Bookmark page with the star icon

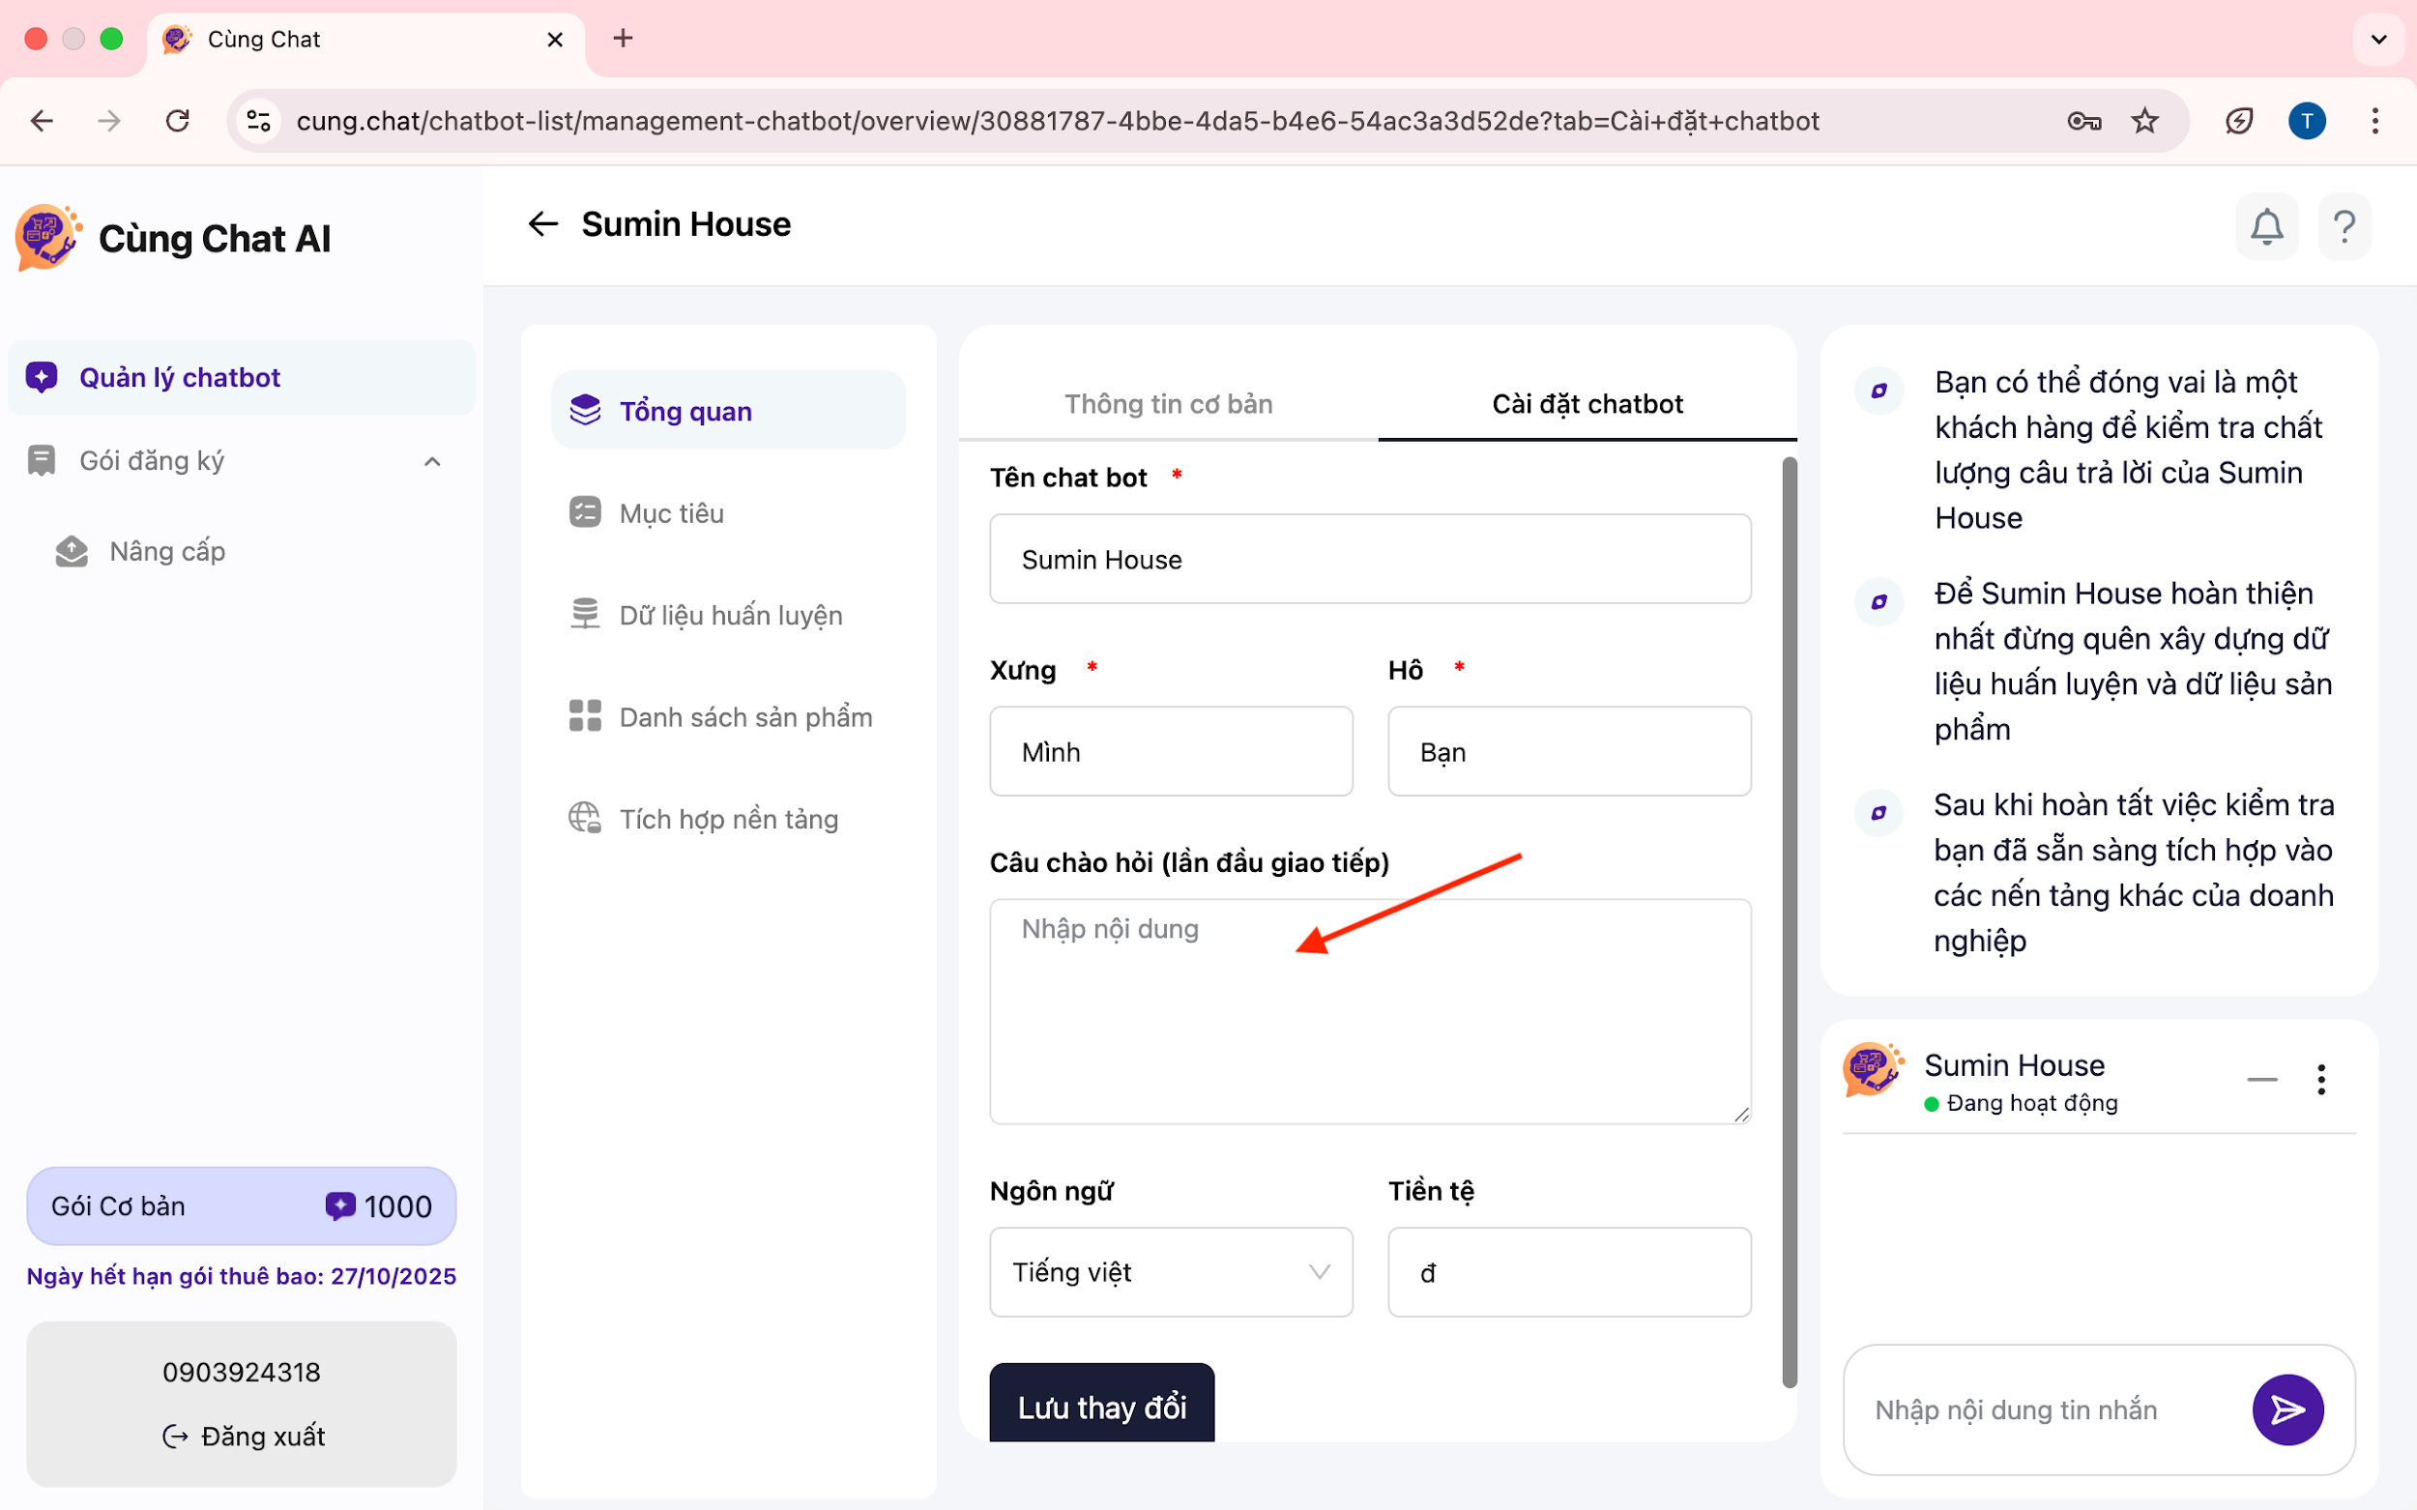tap(2144, 121)
